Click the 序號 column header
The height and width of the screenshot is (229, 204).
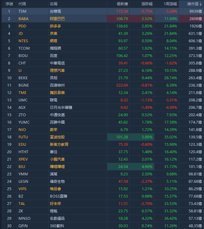coord(9,4)
